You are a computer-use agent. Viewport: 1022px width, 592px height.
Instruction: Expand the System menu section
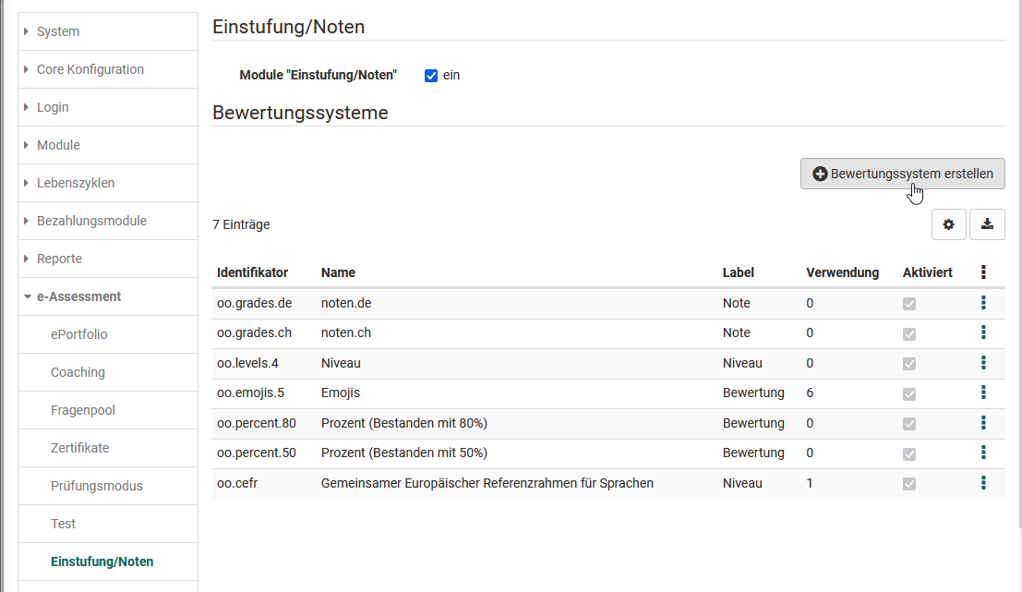coord(58,31)
